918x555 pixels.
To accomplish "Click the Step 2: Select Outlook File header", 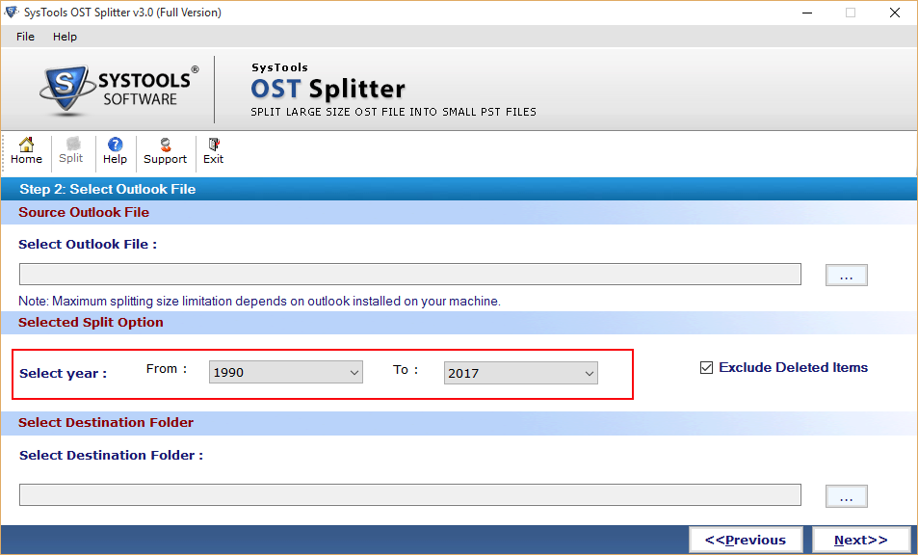I will click(107, 189).
